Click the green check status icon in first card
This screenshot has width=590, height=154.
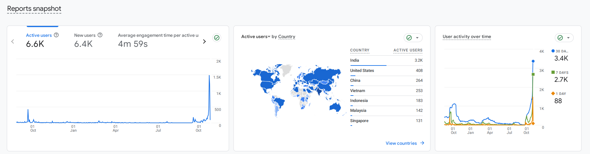point(217,38)
